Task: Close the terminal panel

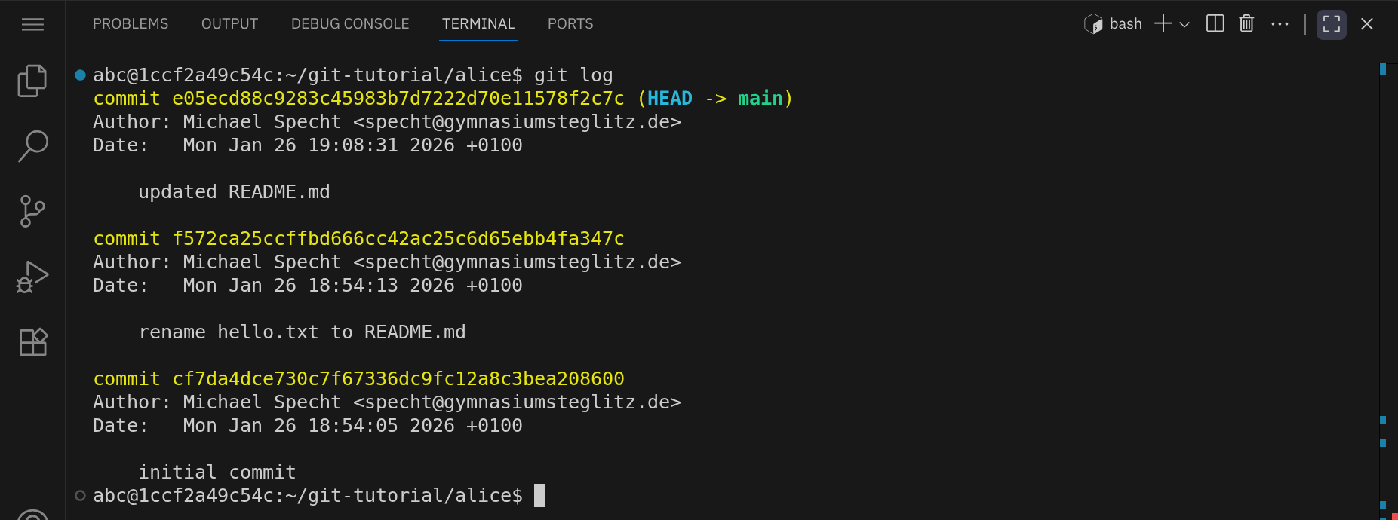Action: (x=1367, y=24)
